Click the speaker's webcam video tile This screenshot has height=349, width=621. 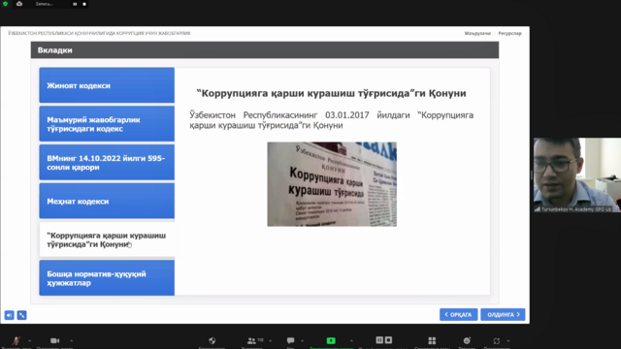pos(577,174)
